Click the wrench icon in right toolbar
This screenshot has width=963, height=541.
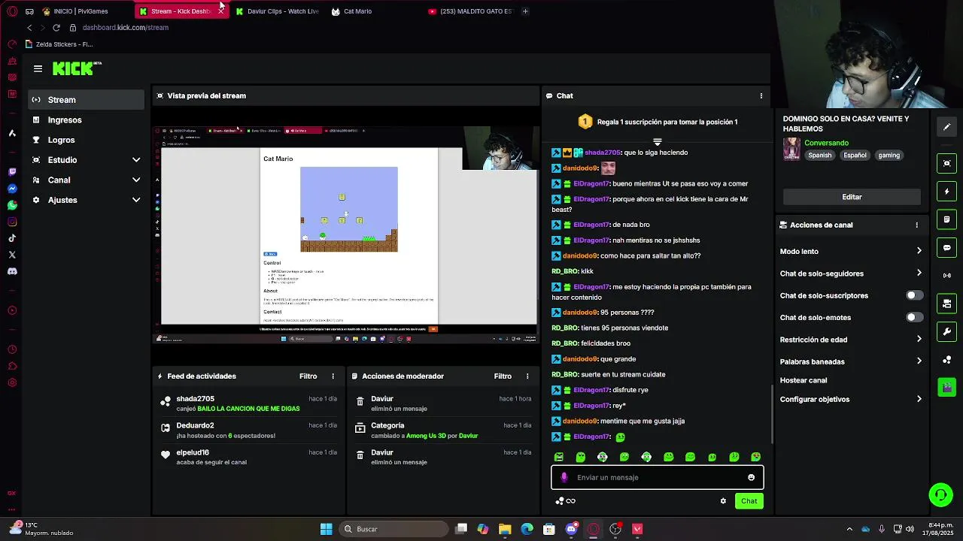tap(946, 331)
